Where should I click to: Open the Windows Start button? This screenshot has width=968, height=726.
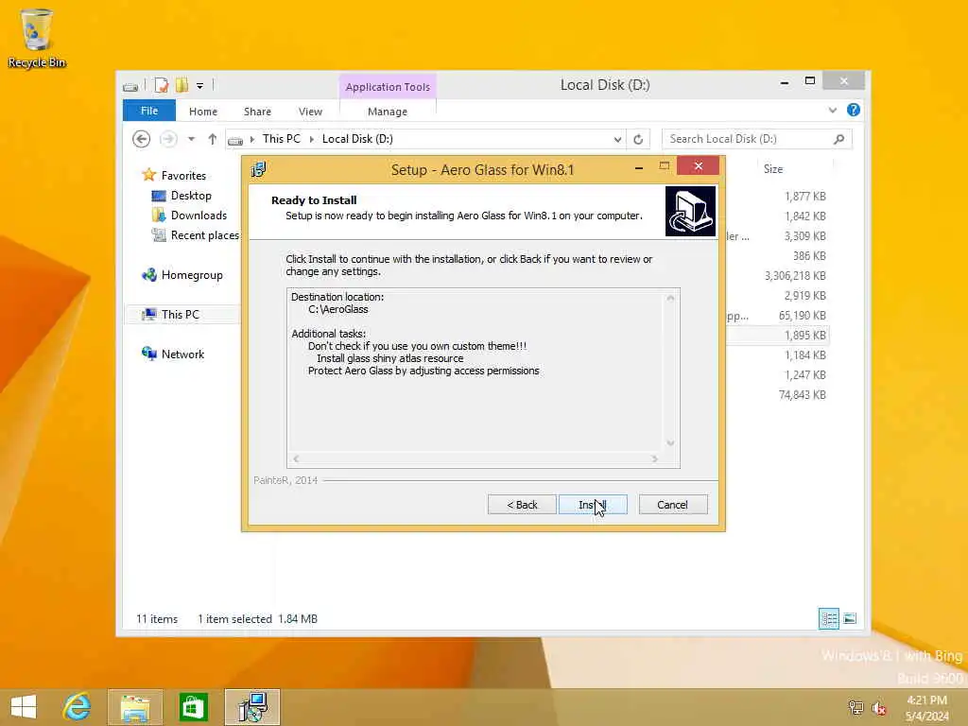tap(24, 707)
